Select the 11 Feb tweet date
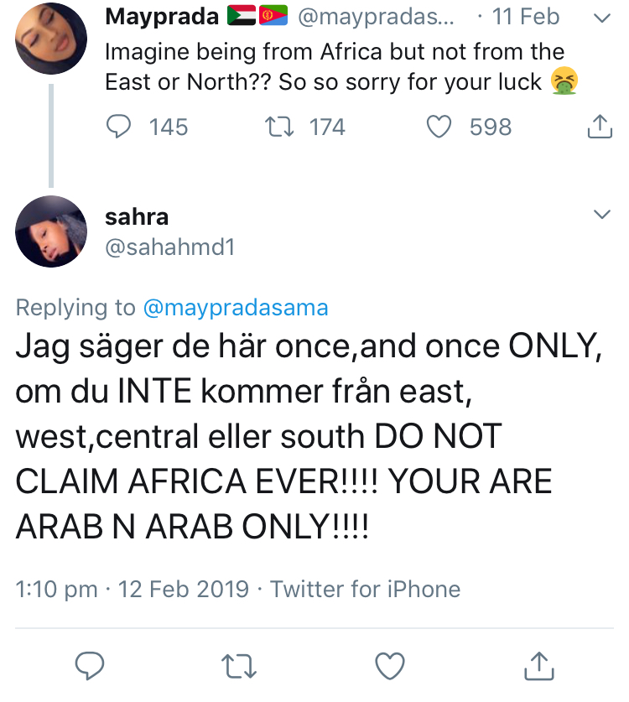Image resolution: width=629 pixels, height=702 pixels. [x=528, y=16]
